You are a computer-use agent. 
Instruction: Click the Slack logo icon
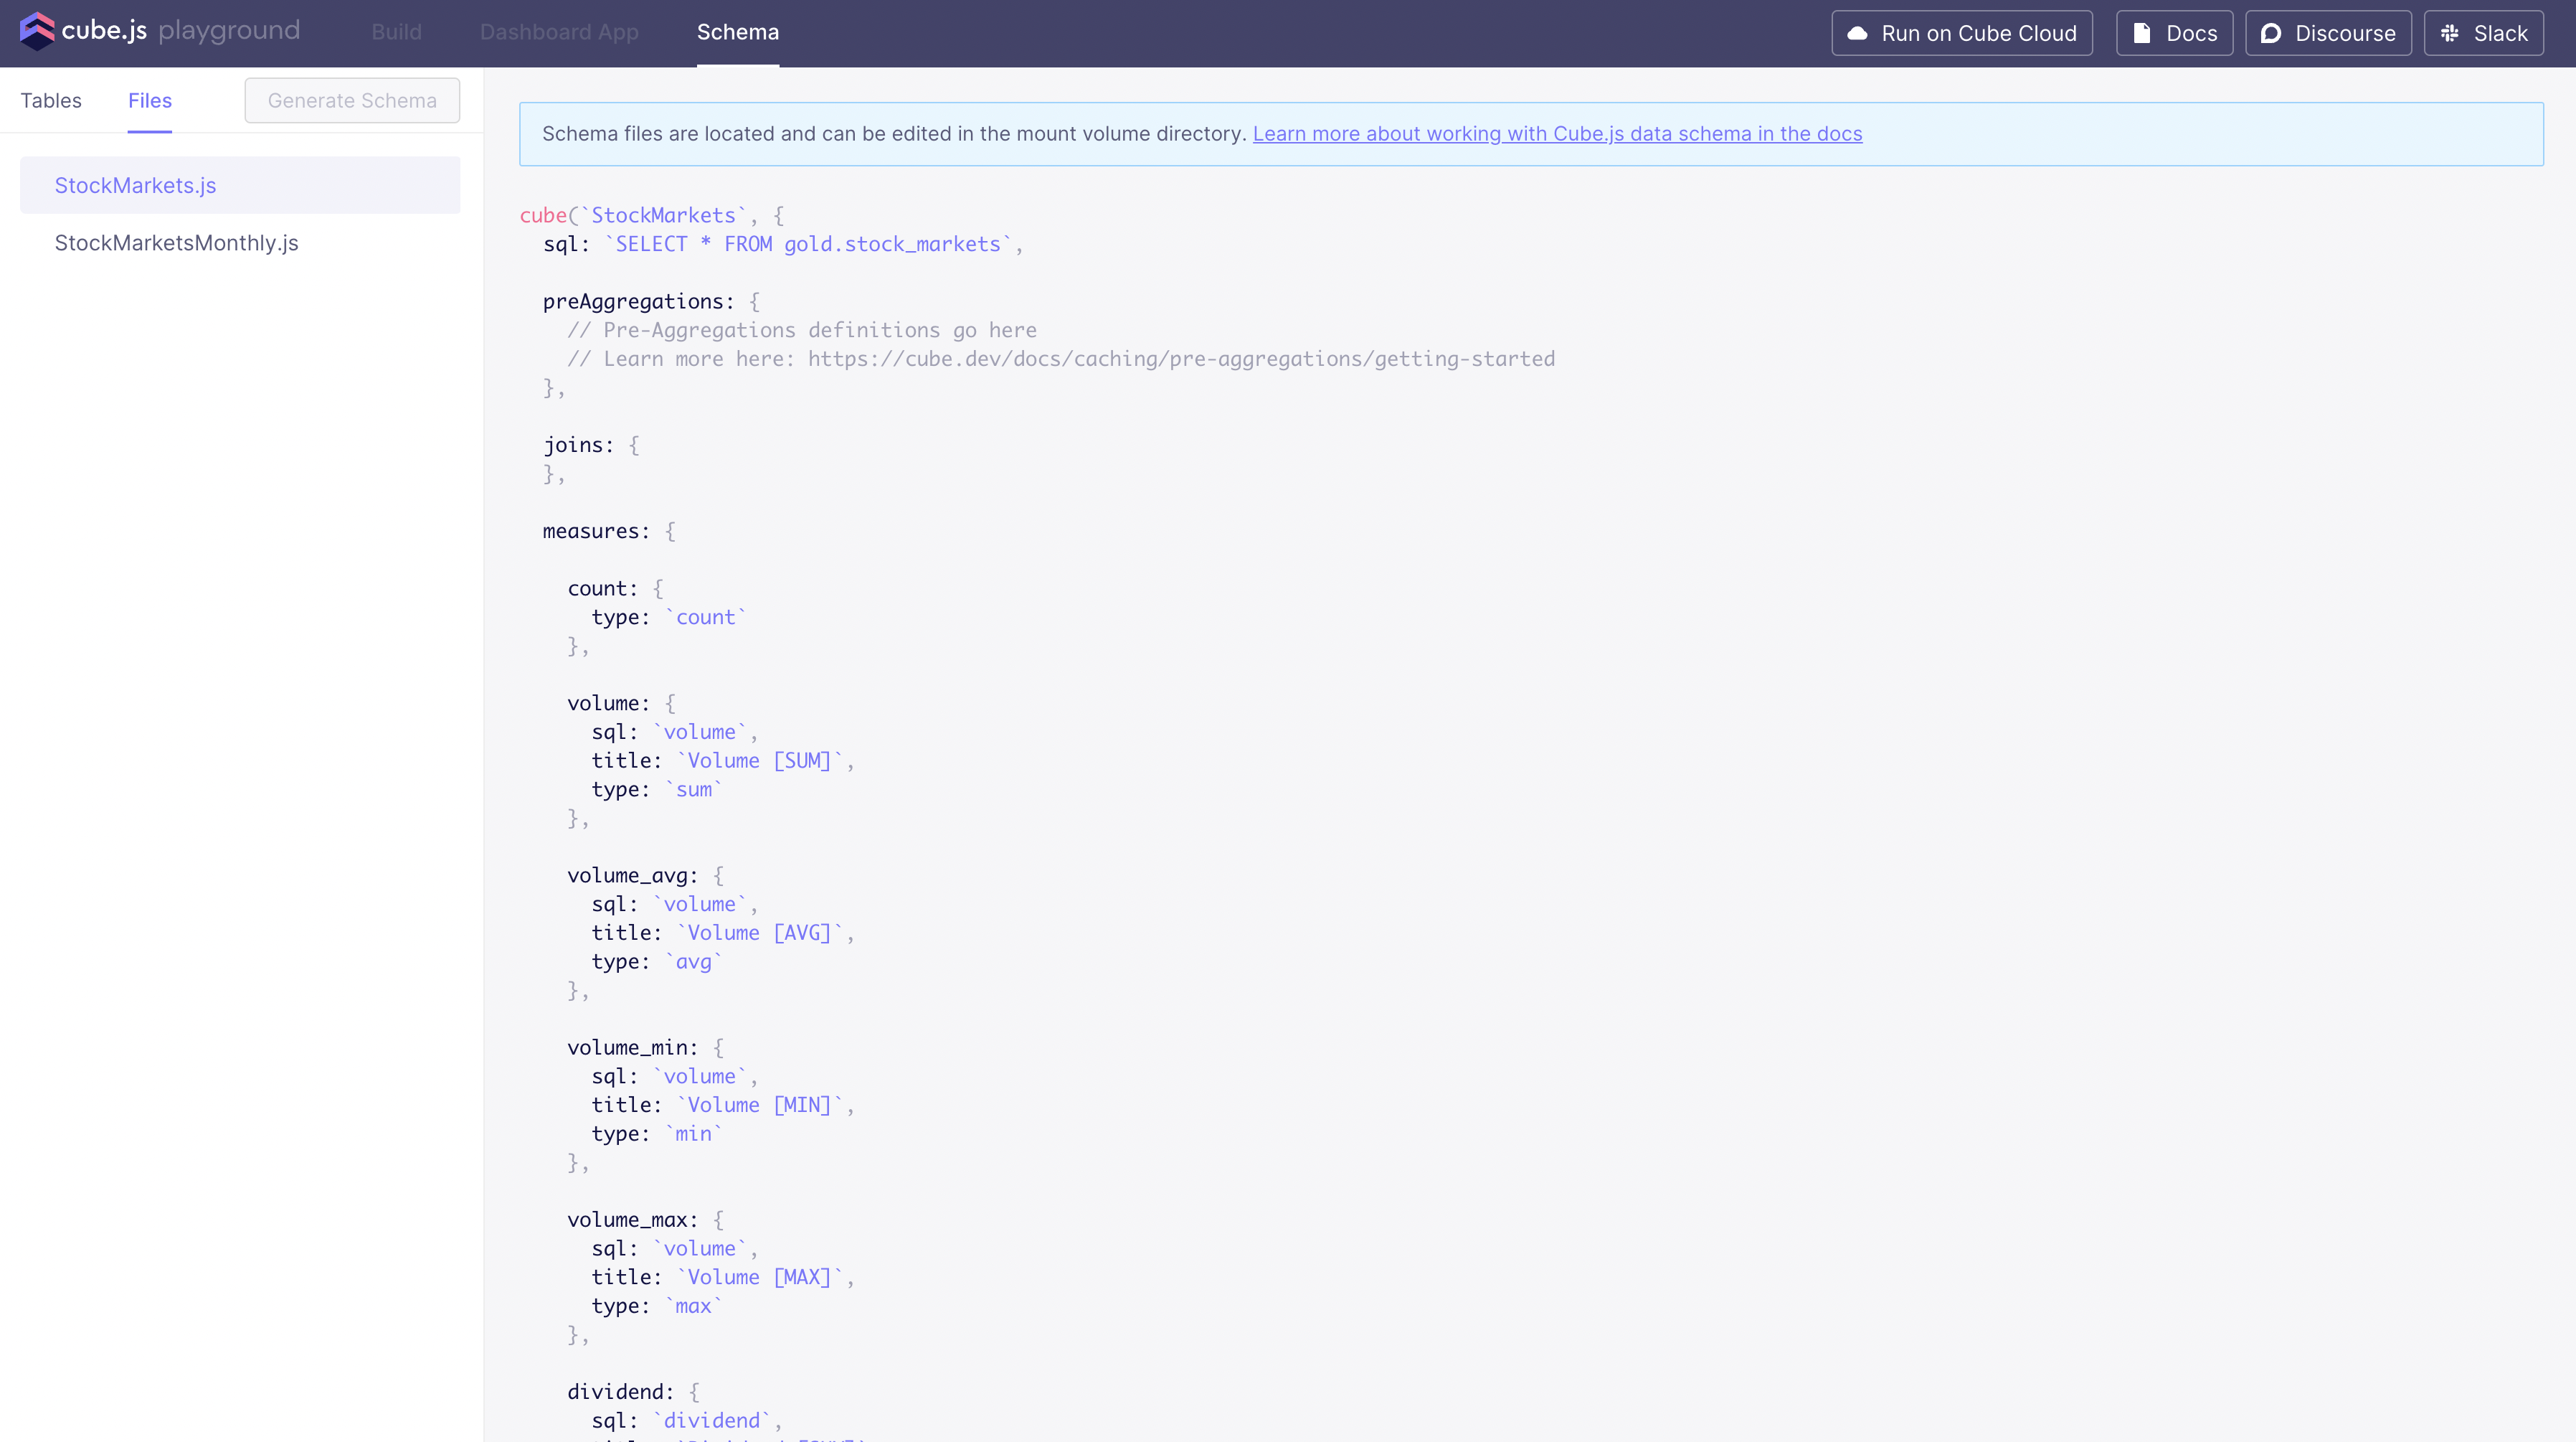tap(2450, 33)
